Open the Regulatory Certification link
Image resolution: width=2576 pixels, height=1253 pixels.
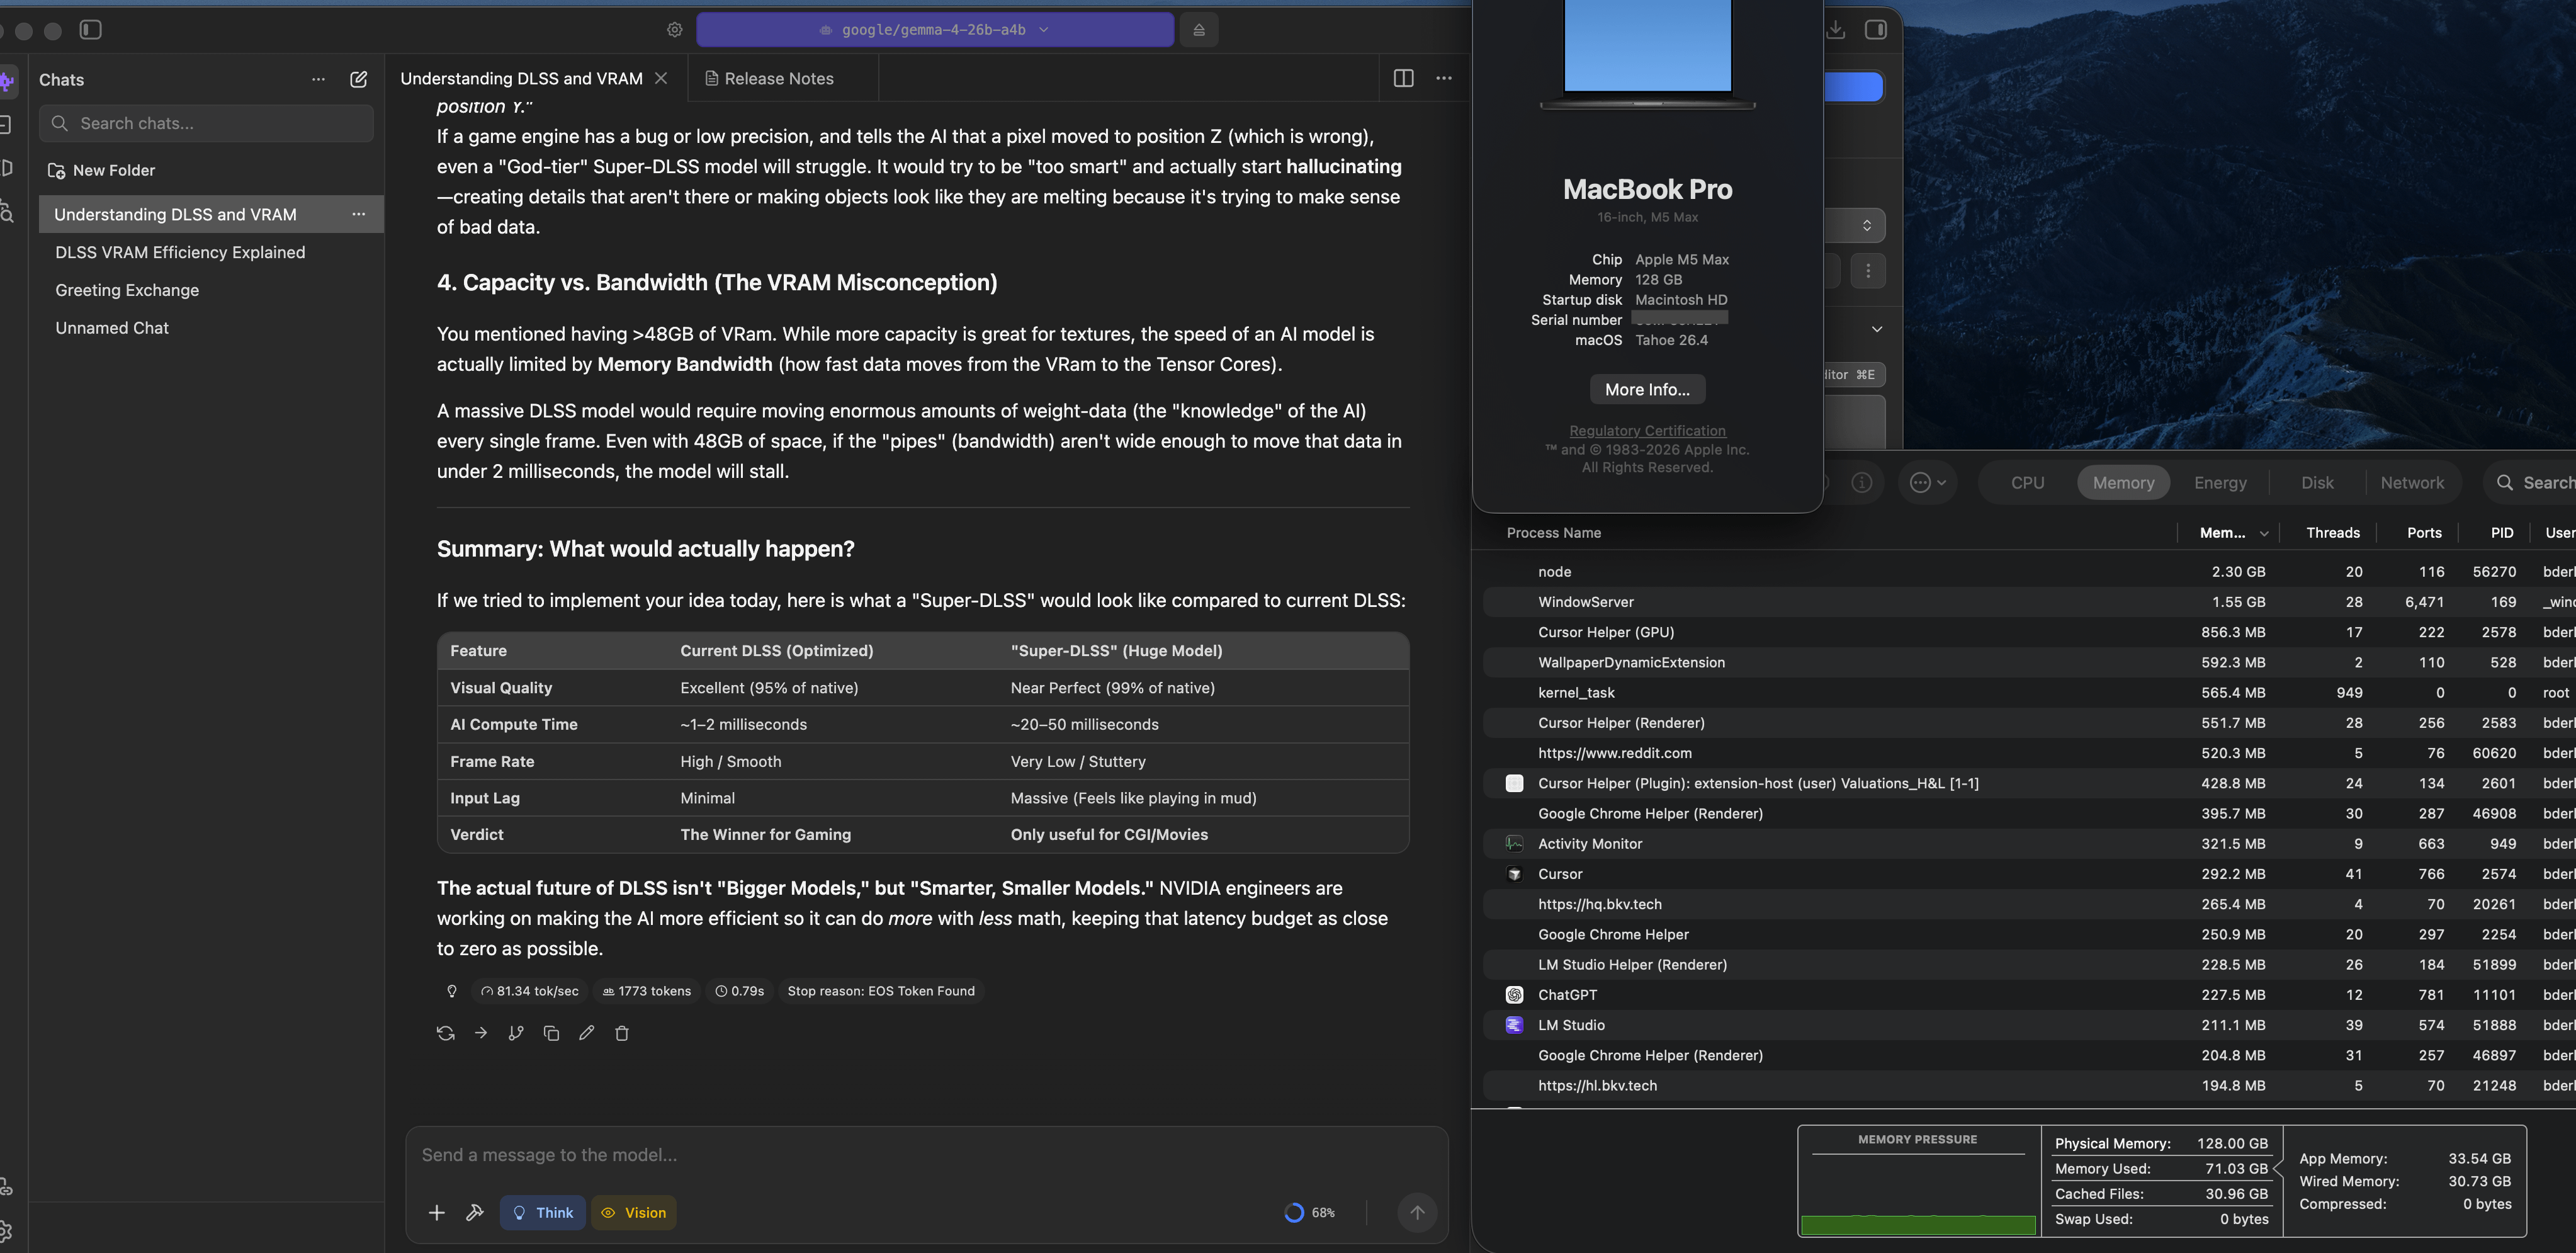point(1647,431)
